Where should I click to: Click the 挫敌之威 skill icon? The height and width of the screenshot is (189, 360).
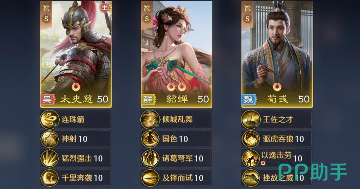pos(251,178)
